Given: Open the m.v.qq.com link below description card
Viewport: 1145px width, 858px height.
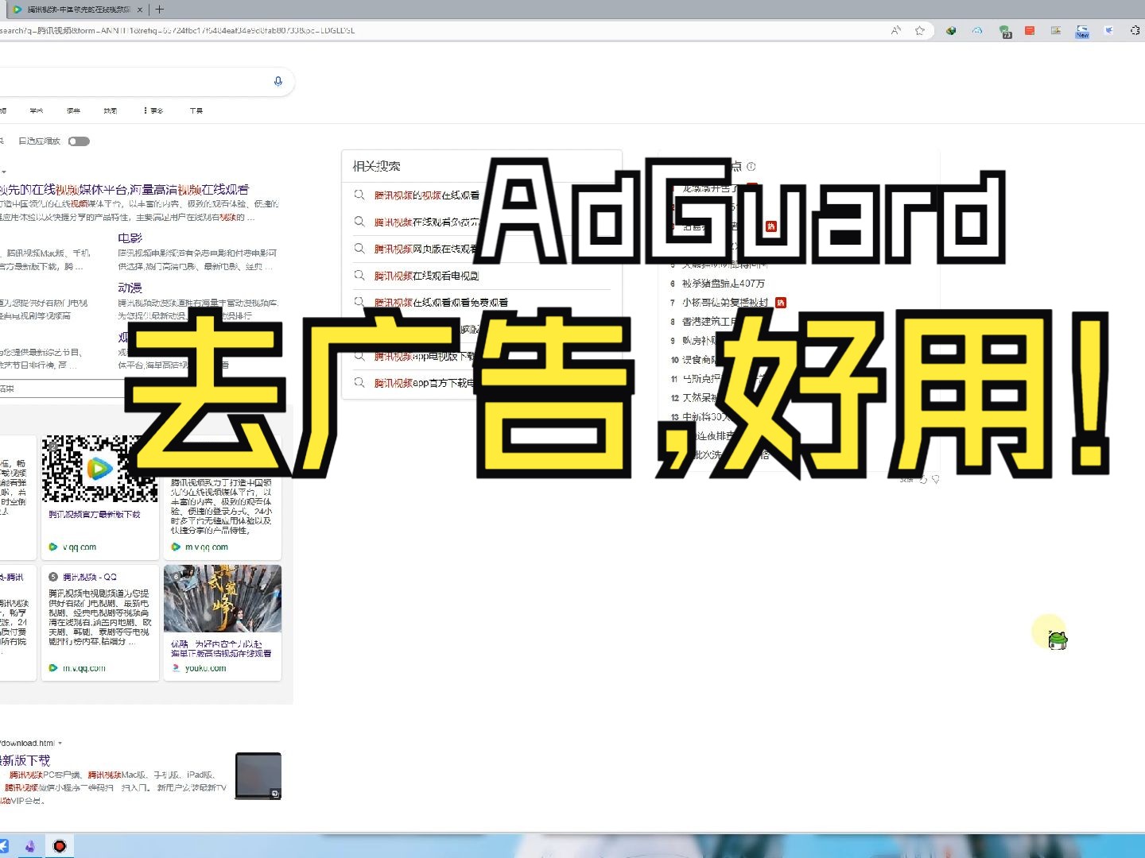Looking at the screenshot, I should click(x=207, y=547).
